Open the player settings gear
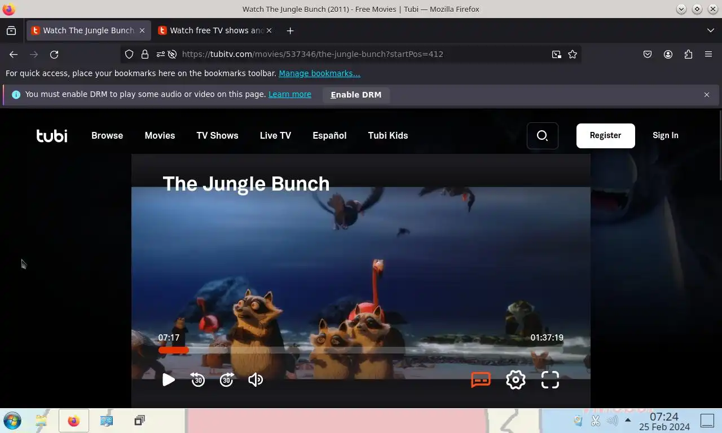This screenshot has height=433, width=722. pyautogui.click(x=516, y=380)
